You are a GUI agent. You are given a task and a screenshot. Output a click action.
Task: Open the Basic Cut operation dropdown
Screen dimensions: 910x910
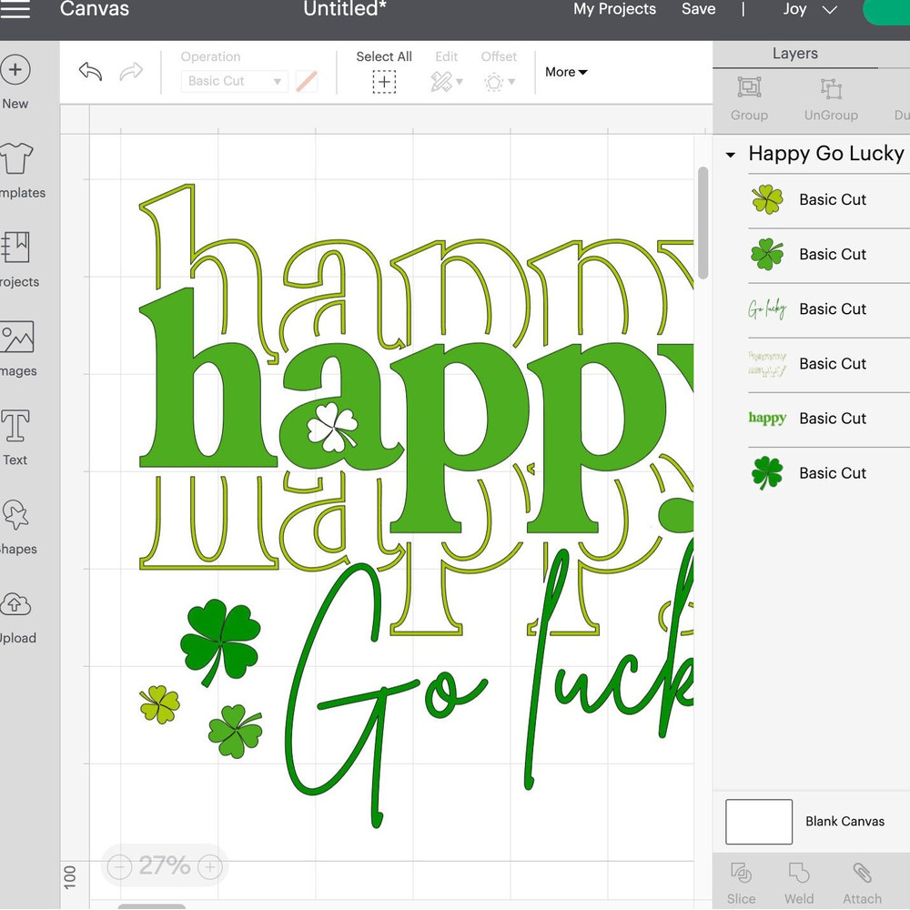(234, 81)
